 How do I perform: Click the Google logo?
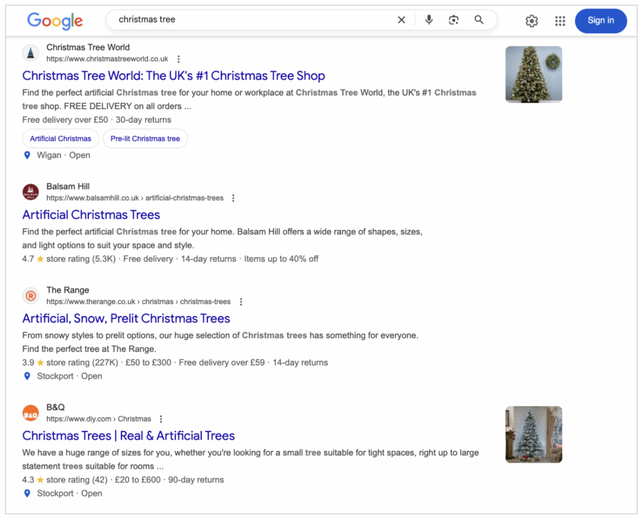click(x=55, y=21)
